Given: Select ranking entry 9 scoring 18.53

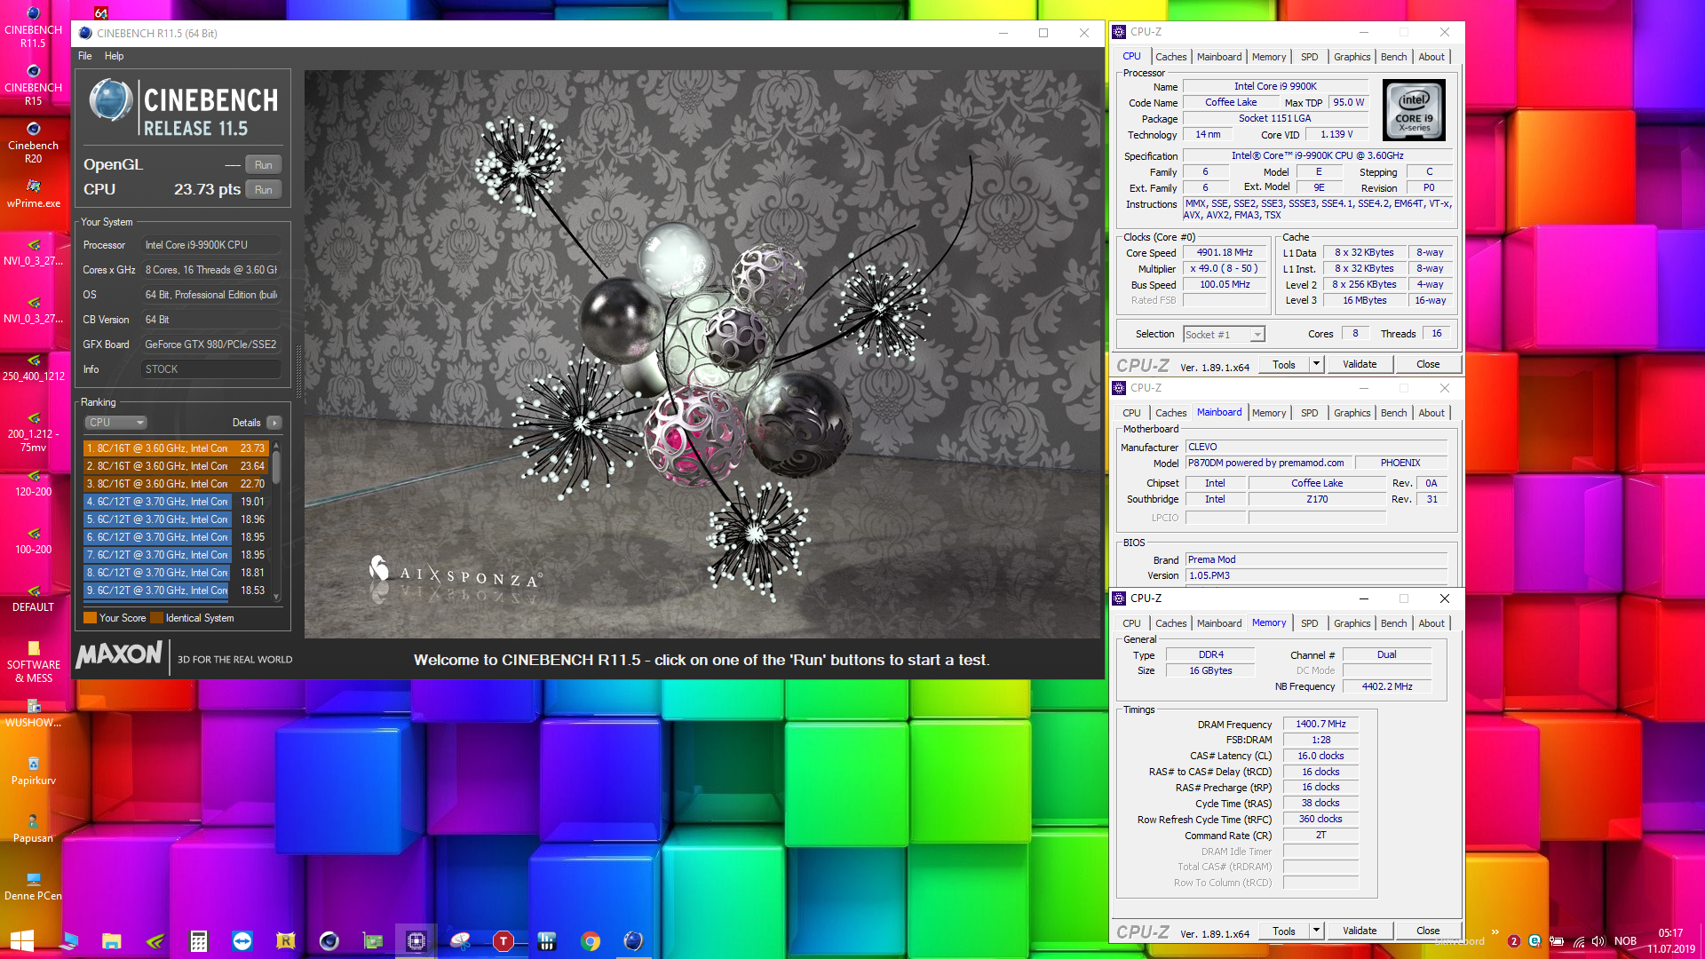Looking at the screenshot, I should click(176, 590).
